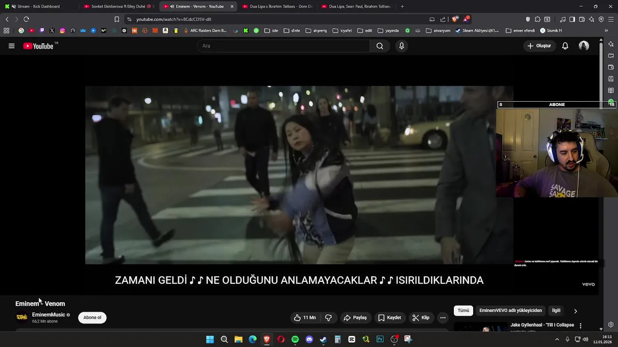This screenshot has width=618, height=347.
Task: Open Steam from the taskbar
Action: [x=323, y=339]
